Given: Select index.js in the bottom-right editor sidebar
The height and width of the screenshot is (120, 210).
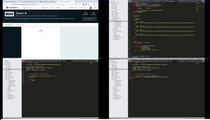Looking at the screenshot, I should pyautogui.click(x=116, y=69).
